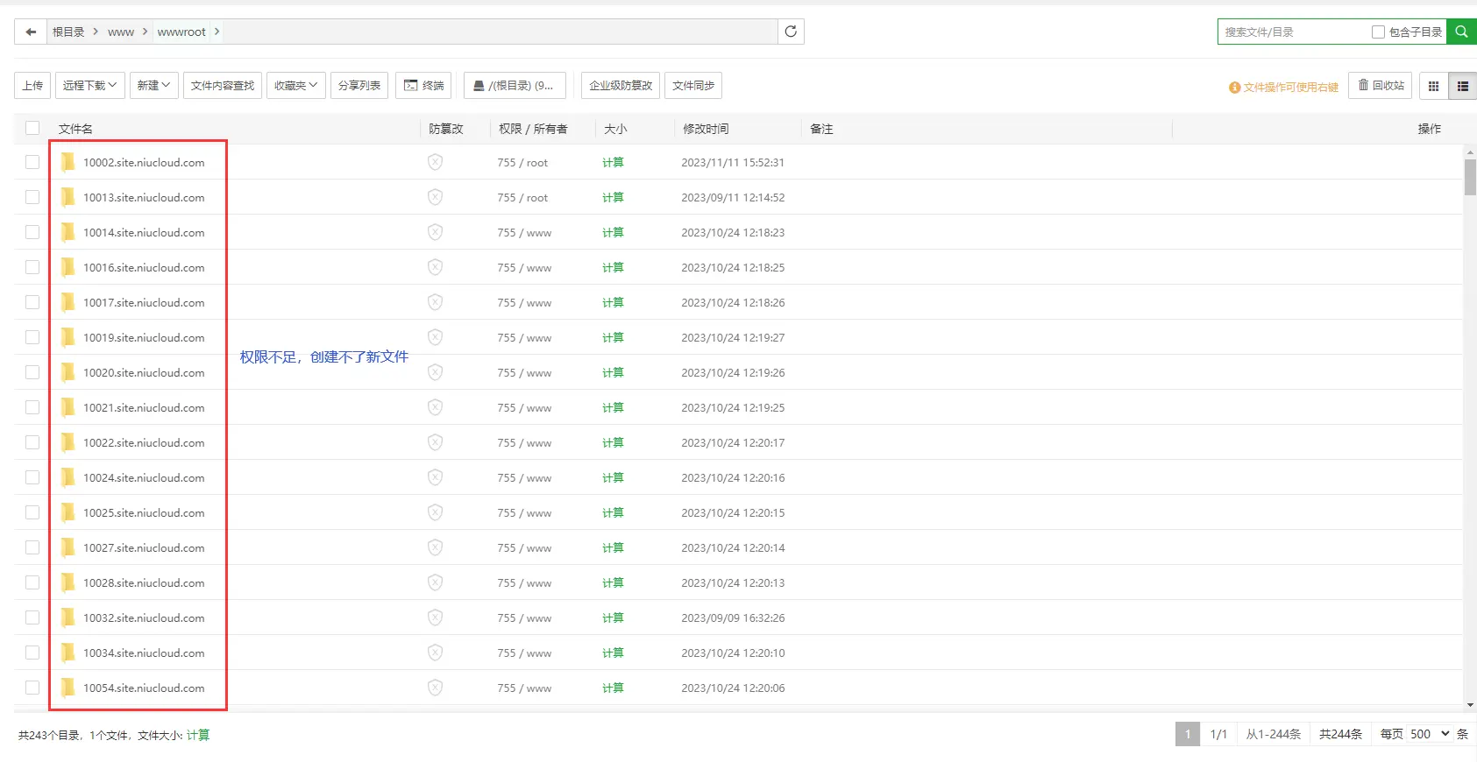
Task: Open the 回收站 recycle bin
Action: 1381,86
